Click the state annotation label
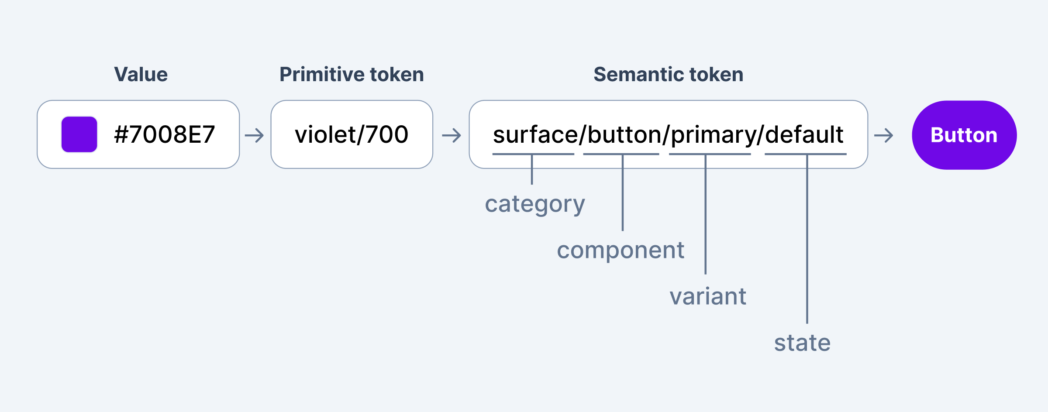This screenshot has width=1048, height=412. (802, 343)
